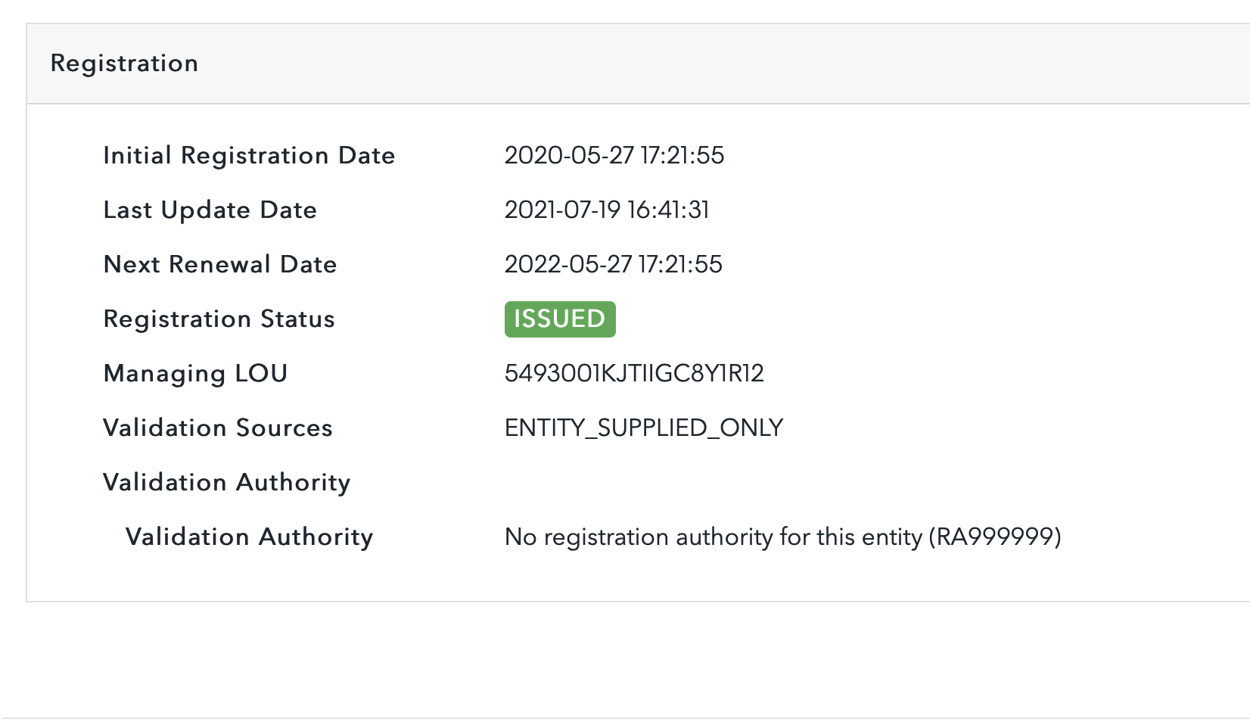This screenshot has height=722, width=1250.
Task: Click the indented Validation Authority sub-label
Action: (x=249, y=537)
